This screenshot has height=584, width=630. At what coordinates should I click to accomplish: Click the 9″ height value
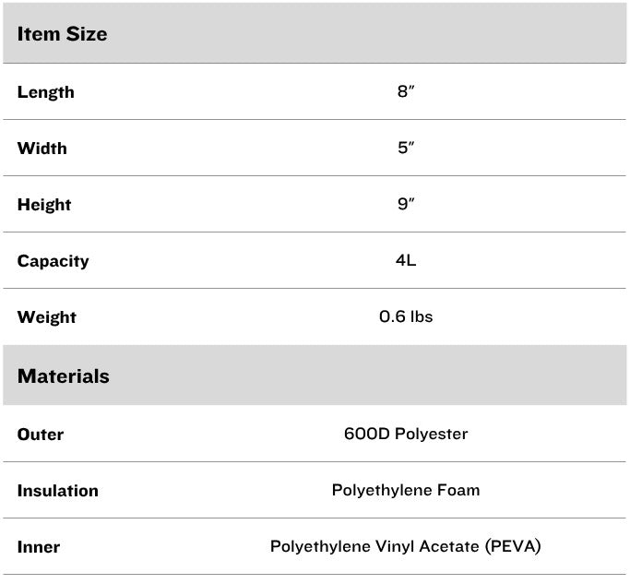coord(406,205)
